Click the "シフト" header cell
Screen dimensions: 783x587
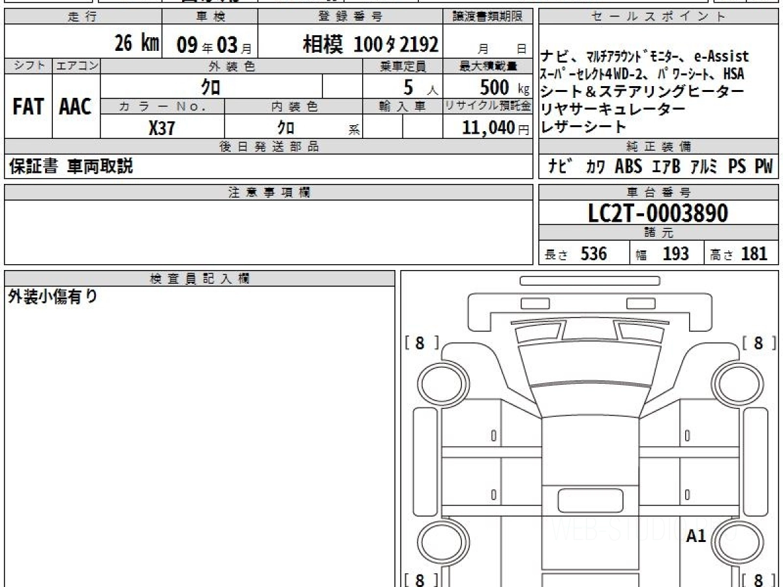pyautogui.click(x=28, y=66)
